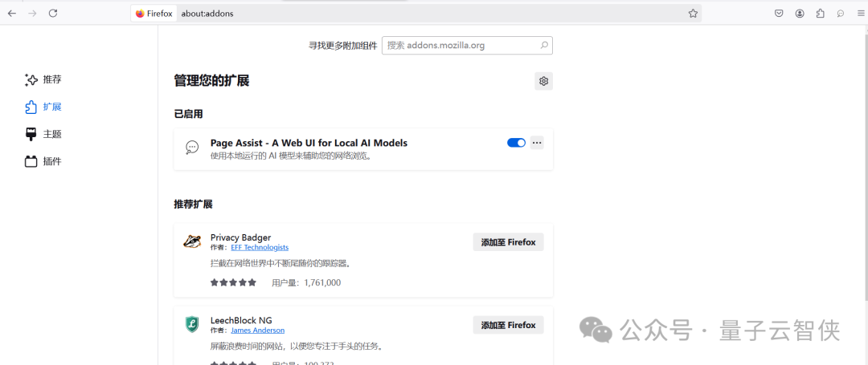Open James Anderson author link
Screen dimensions: 868x365
(x=257, y=331)
